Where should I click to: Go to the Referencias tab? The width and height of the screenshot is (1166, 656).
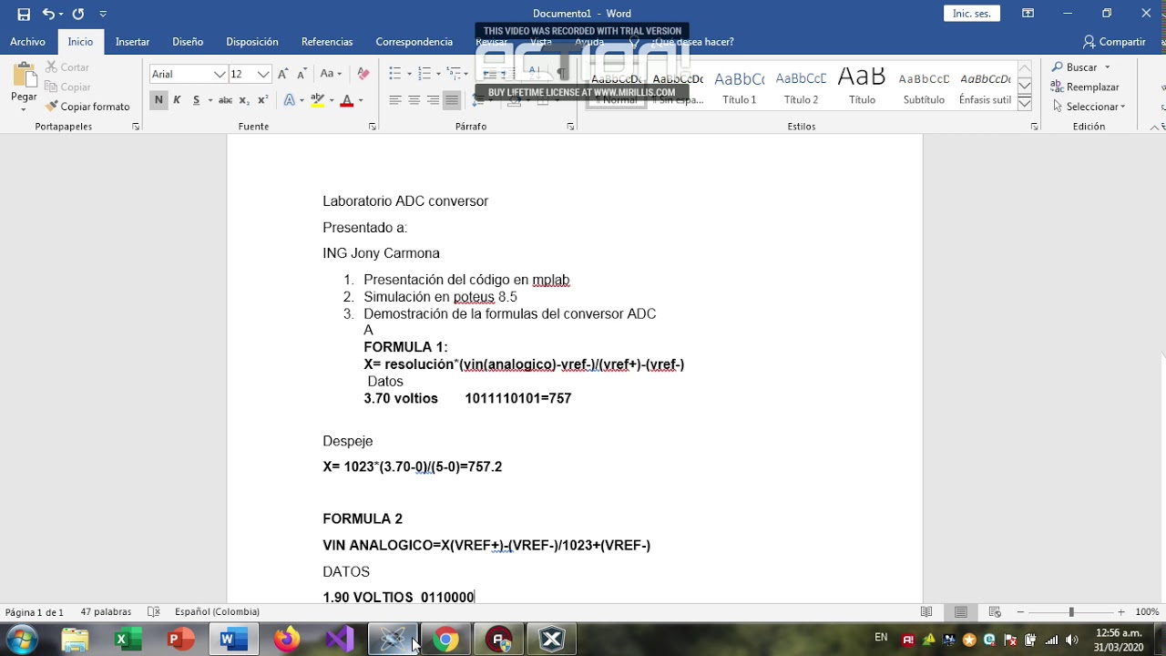[x=327, y=42]
